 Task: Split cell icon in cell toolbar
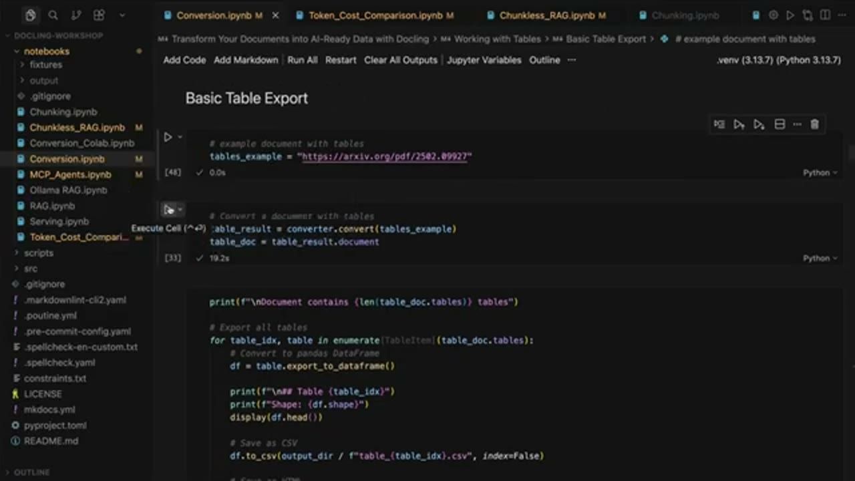pos(780,124)
